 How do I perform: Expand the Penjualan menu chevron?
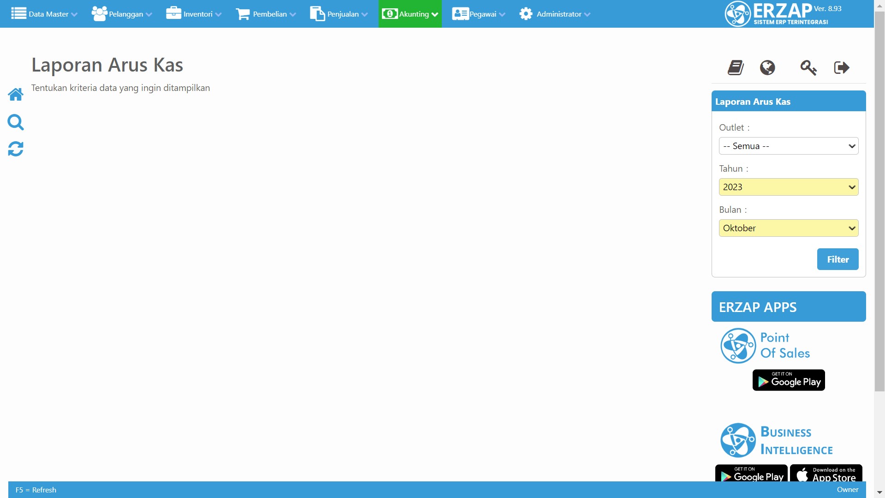[x=365, y=15]
